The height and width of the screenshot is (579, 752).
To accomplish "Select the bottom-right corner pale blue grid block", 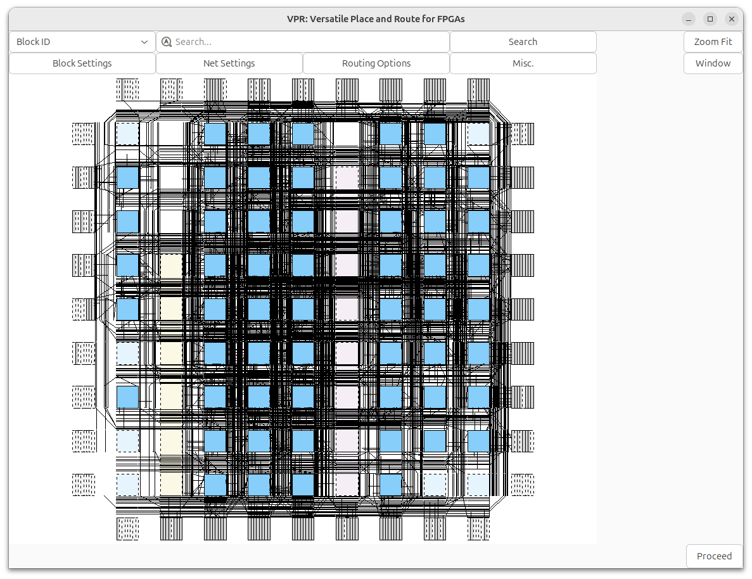I will 478,485.
